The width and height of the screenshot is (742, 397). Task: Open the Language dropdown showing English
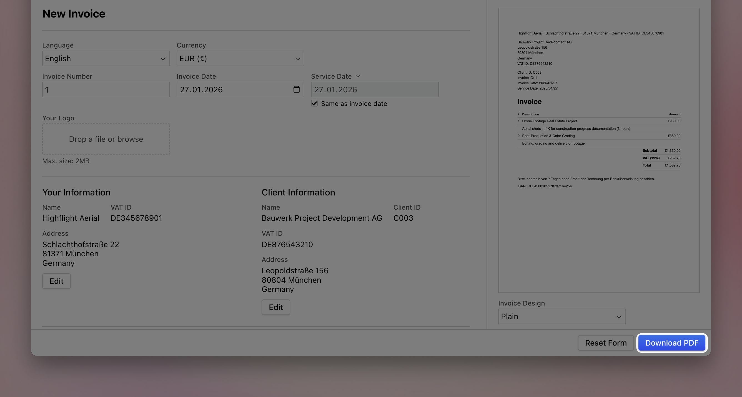pos(106,59)
